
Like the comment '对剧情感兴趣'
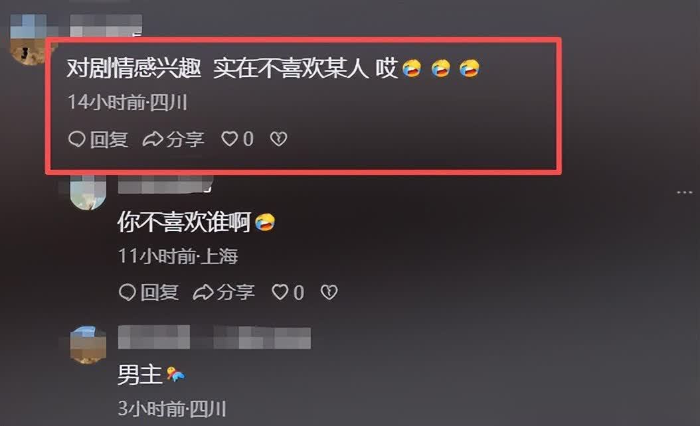pos(238,139)
